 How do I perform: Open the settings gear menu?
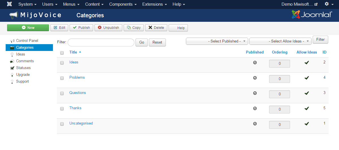[x=329, y=4]
